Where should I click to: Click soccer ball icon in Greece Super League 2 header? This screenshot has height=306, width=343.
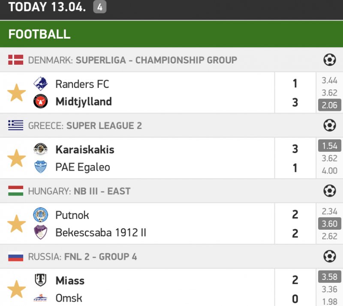pyautogui.click(x=329, y=126)
